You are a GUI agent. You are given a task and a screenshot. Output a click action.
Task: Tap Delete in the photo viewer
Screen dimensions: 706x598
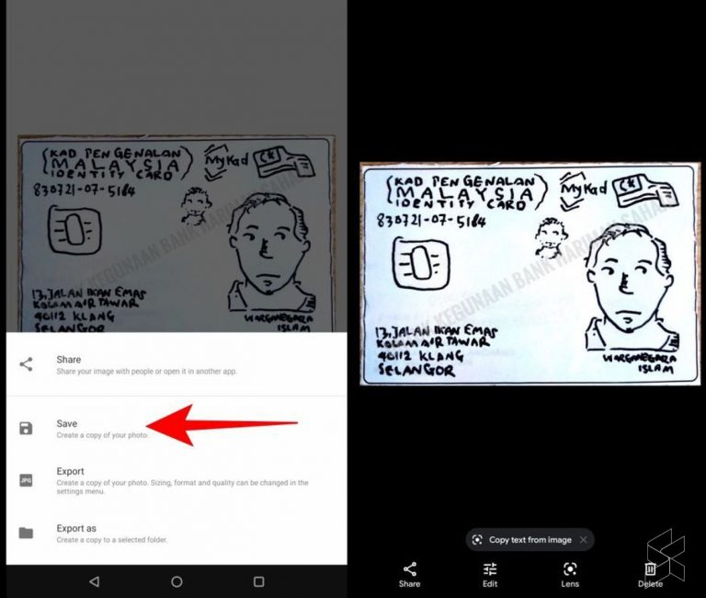650,575
